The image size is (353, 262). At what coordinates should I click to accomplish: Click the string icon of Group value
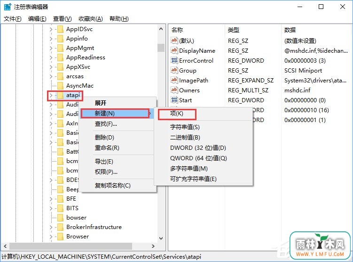pos(174,70)
